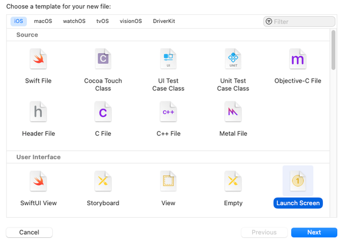Select the View template icon
Screen dimensions: 344x243
pyautogui.click(x=168, y=182)
